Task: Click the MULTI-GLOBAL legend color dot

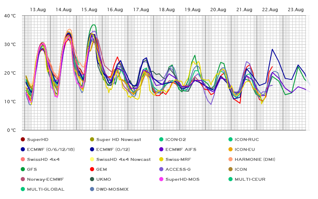Action: [x=23, y=189]
